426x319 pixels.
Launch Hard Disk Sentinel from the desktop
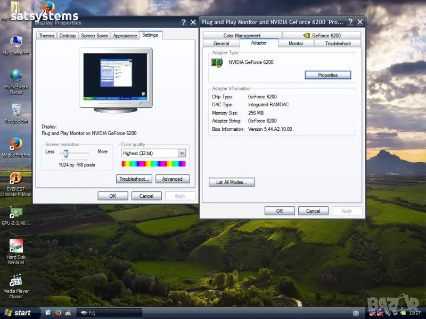[x=16, y=247]
